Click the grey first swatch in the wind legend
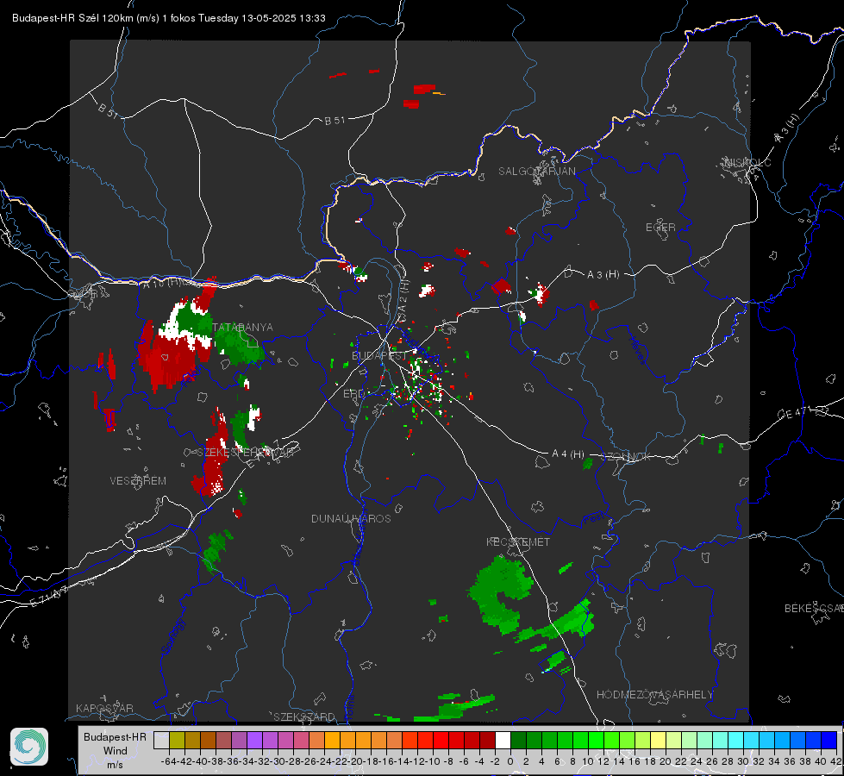This screenshot has height=776, width=844. (161, 741)
